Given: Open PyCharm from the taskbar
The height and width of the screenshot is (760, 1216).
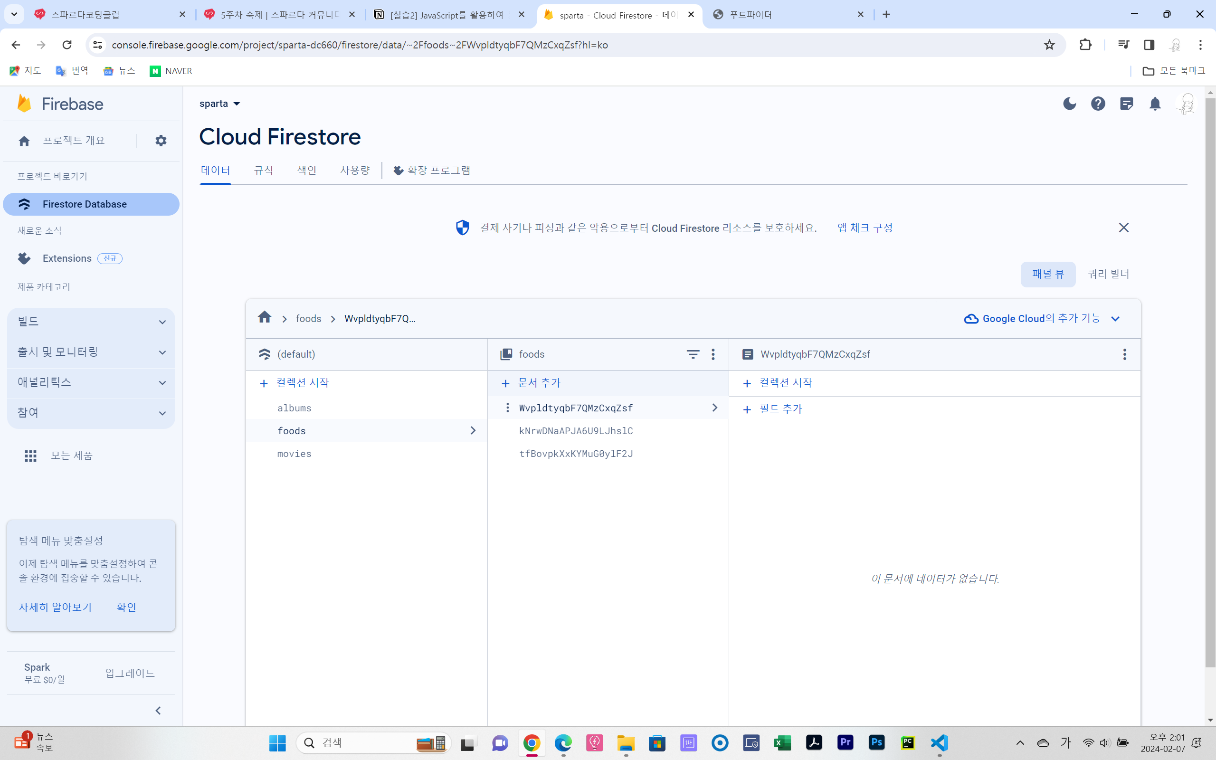Looking at the screenshot, I should pyautogui.click(x=908, y=742).
